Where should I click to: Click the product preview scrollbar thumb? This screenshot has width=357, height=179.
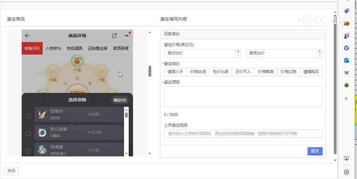point(150,71)
